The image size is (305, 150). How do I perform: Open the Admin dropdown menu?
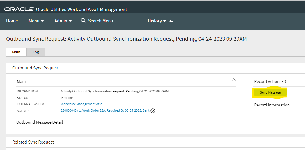pos(63,21)
